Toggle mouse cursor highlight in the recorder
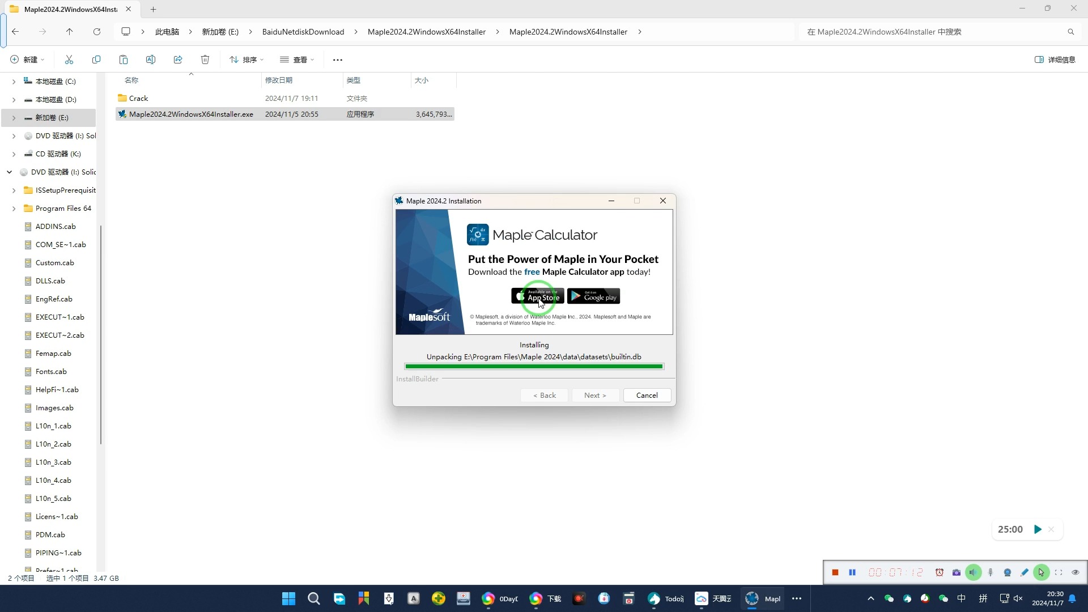 [1041, 572]
